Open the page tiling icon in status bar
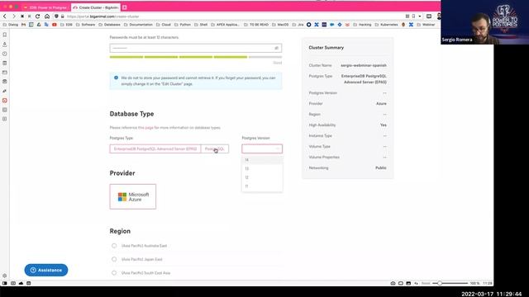 pyautogui.click(x=400, y=283)
